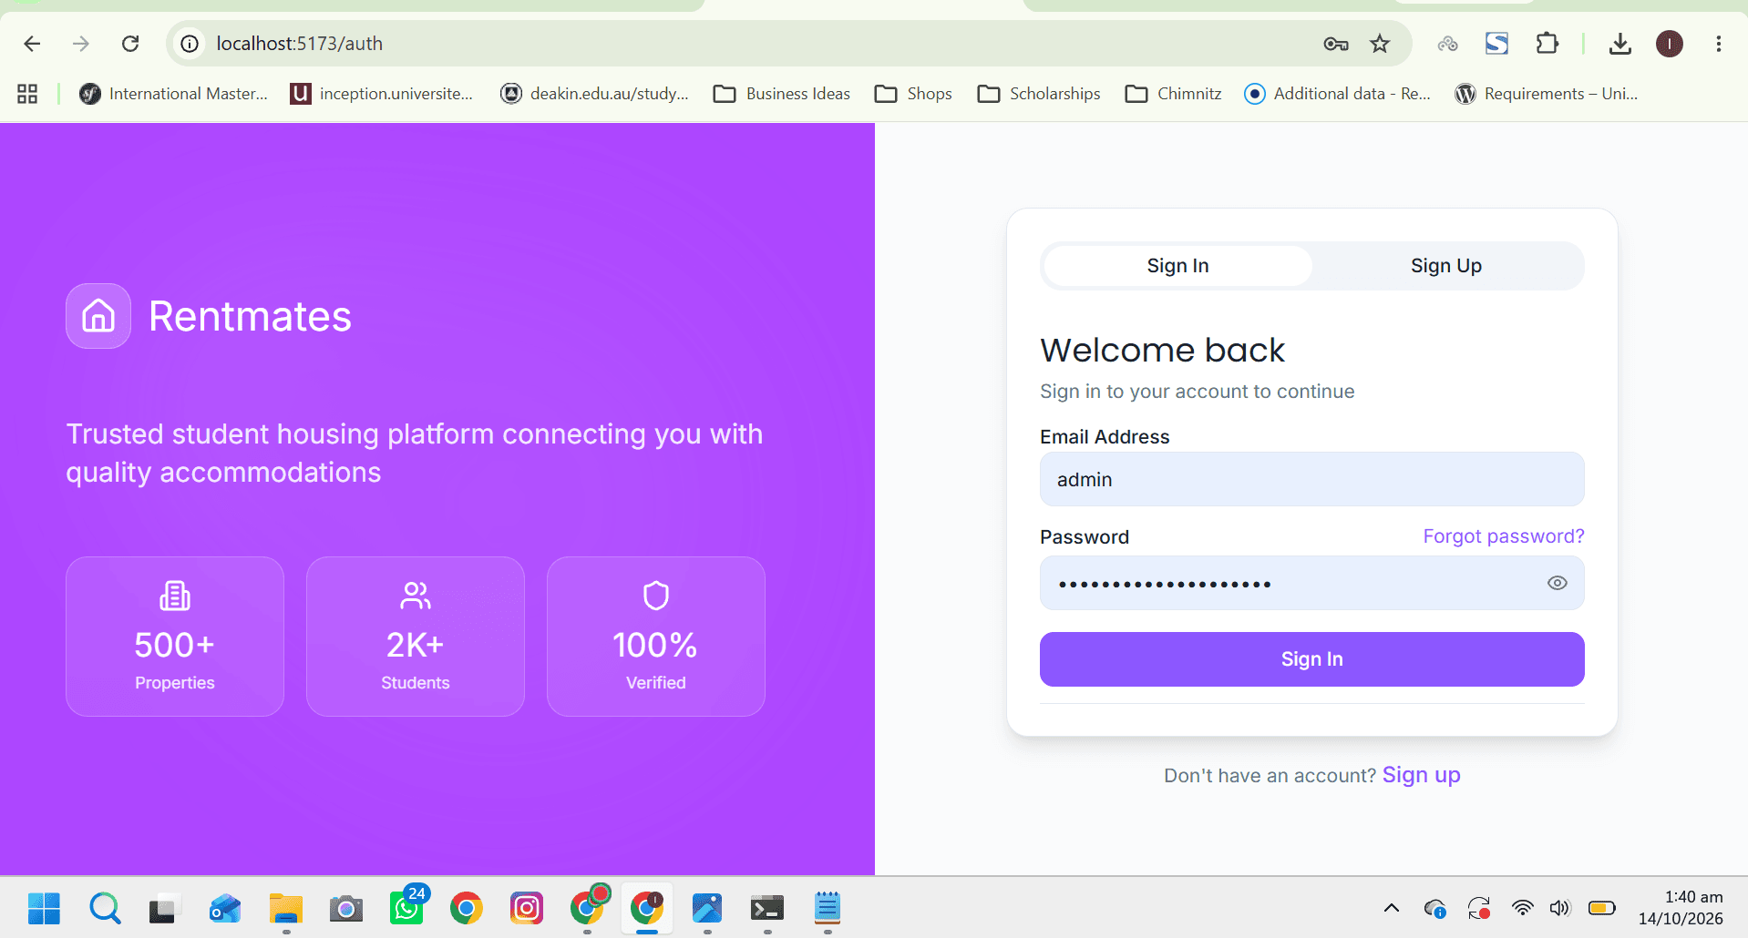Screen dimensions: 1748x938
Task: Open Wi-Fi network tray icon
Action: [x=1522, y=908]
